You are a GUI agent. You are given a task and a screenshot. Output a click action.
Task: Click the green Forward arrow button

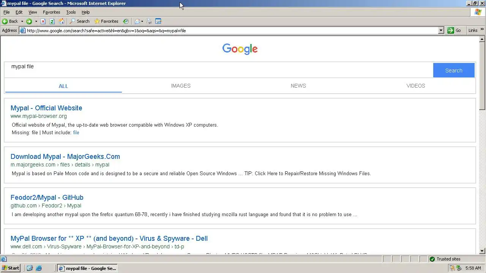(x=29, y=21)
